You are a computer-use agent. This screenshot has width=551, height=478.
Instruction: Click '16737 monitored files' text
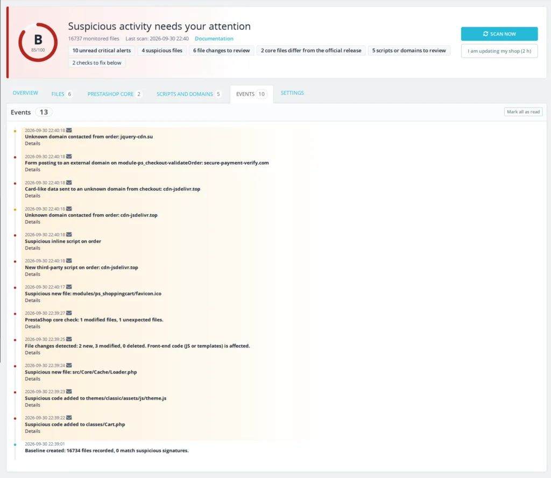[x=94, y=39]
